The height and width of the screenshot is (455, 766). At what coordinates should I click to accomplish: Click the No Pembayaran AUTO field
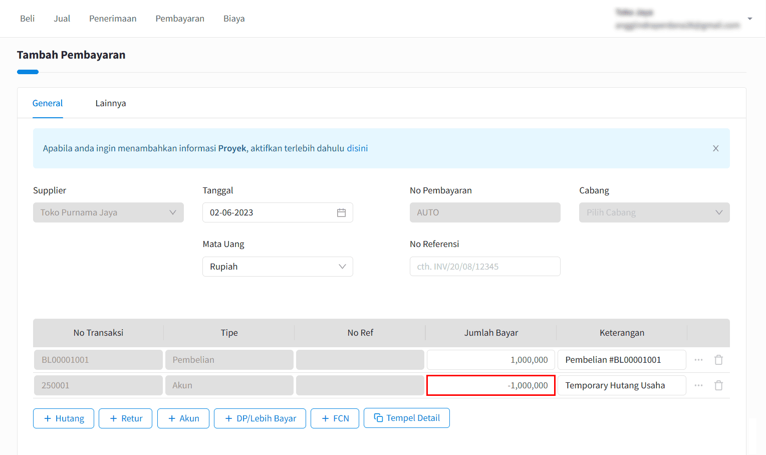point(485,212)
